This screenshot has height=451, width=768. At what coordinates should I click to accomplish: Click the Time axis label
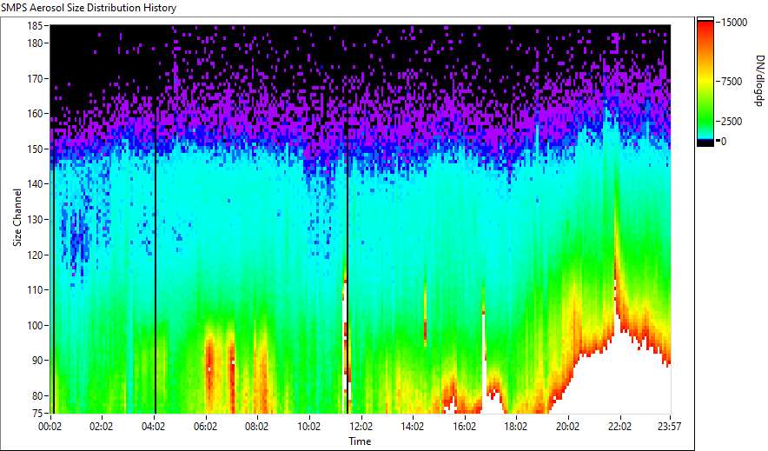point(360,441)
